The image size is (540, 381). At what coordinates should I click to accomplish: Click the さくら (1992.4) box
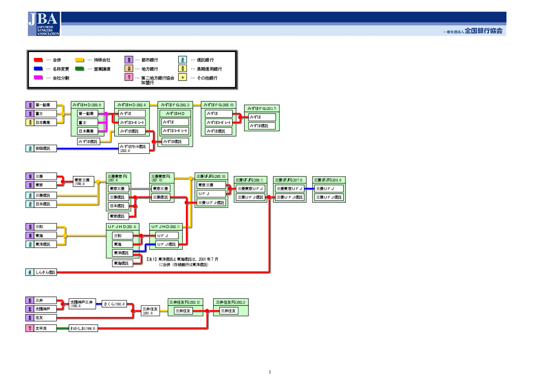(113, 304)
